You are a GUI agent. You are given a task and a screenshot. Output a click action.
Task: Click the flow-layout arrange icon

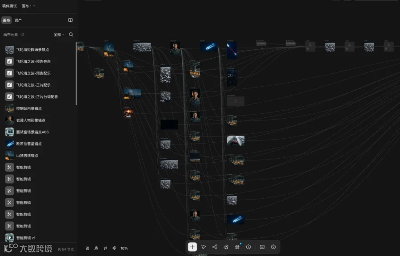(x=105, y=248)
